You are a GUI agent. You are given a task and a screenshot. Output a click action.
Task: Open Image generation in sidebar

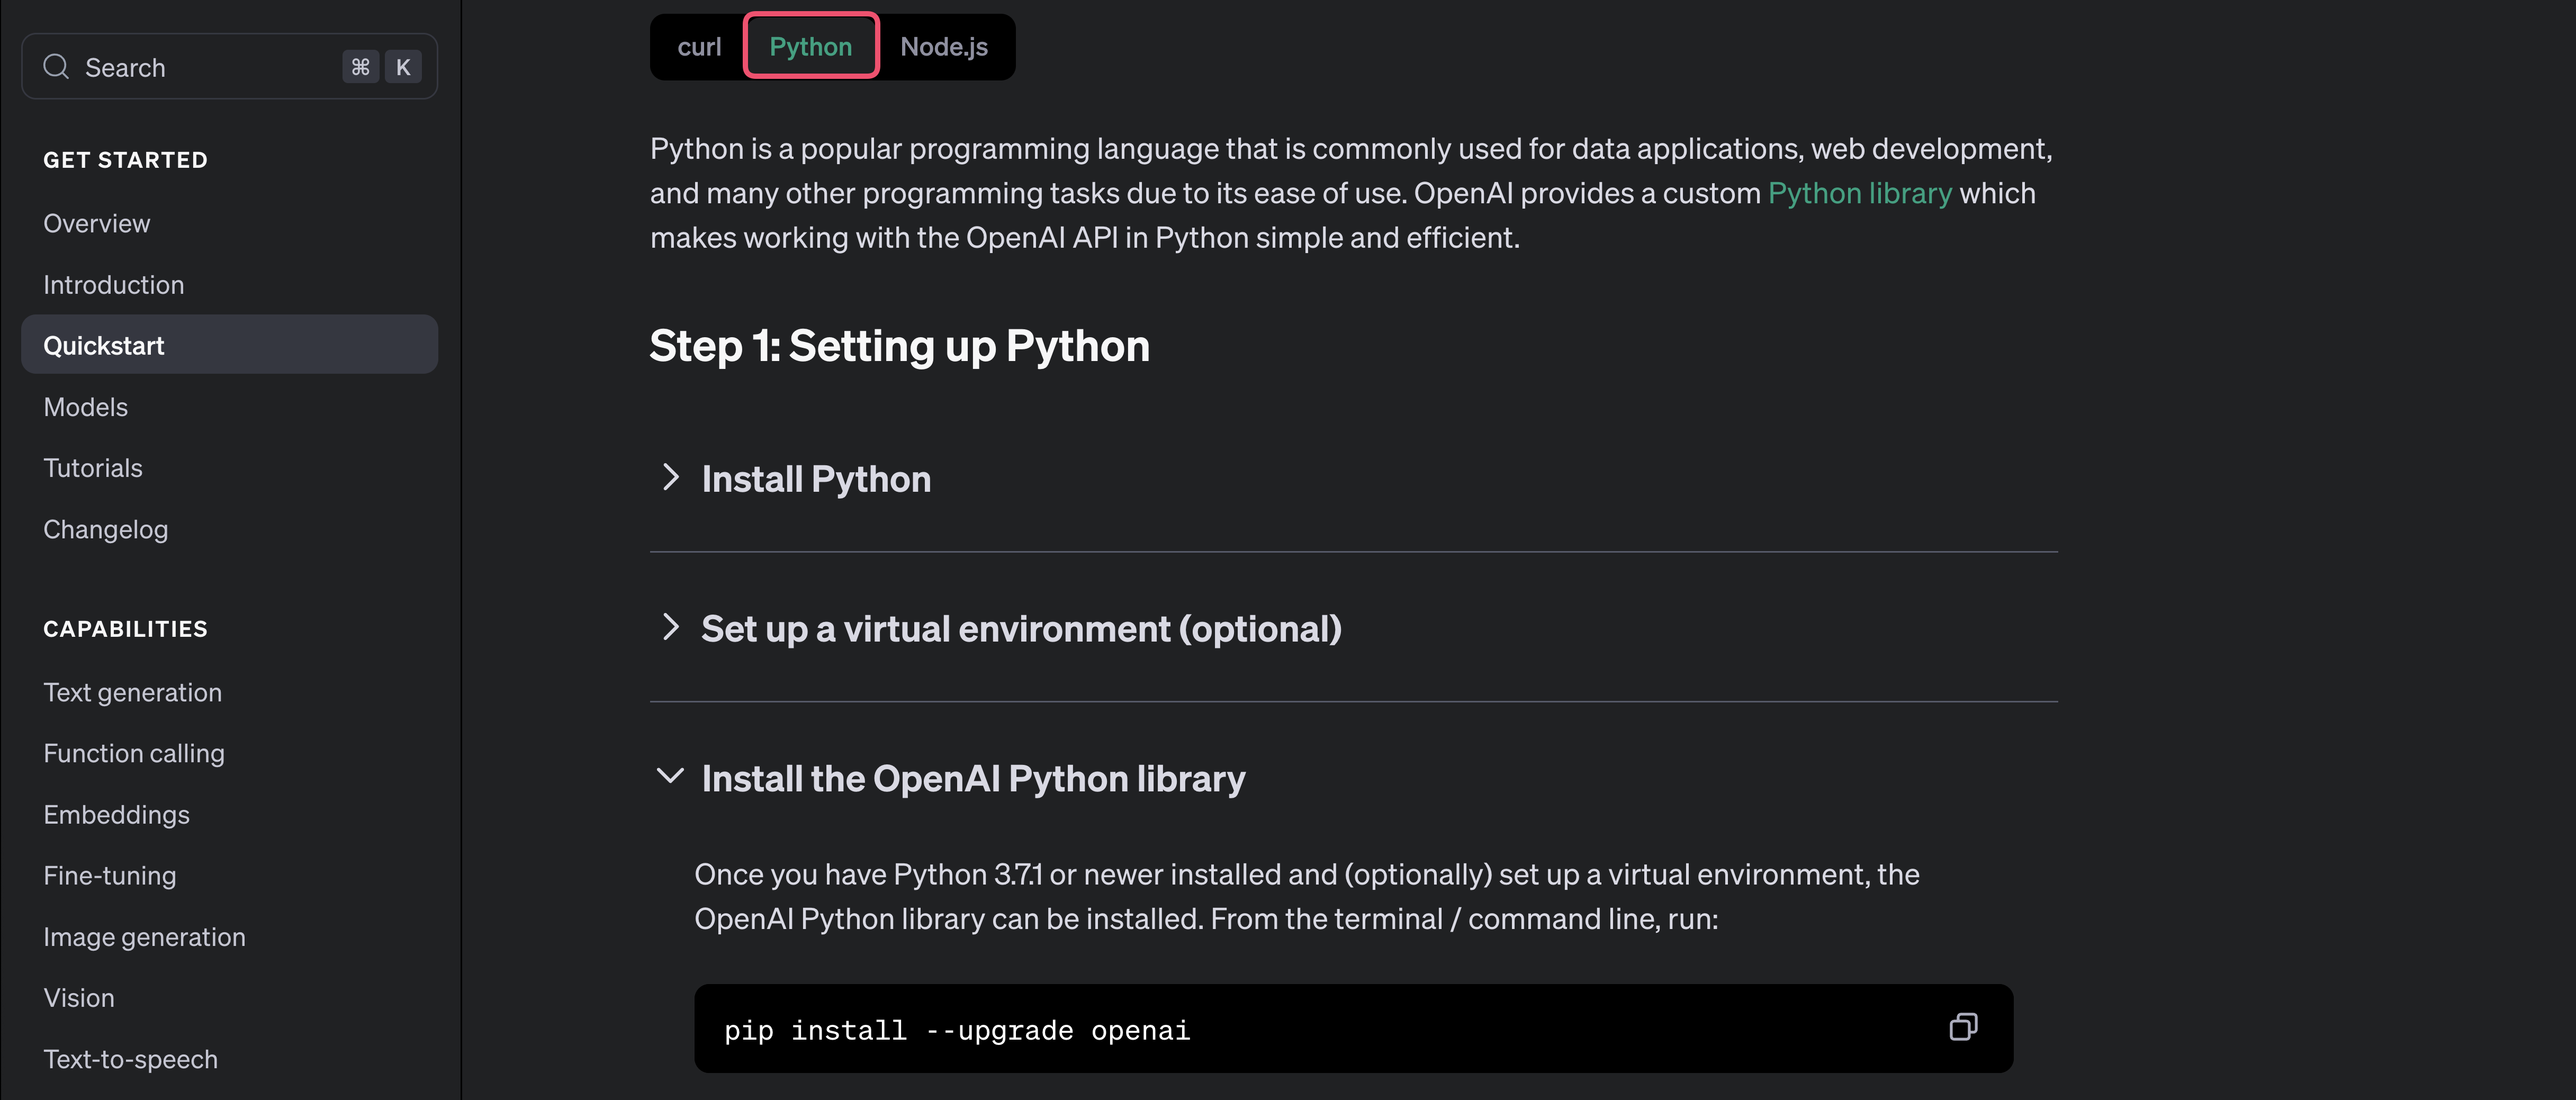[144, 937]
